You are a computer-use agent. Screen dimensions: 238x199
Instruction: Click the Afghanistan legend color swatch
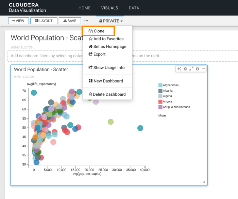point(160,85)
